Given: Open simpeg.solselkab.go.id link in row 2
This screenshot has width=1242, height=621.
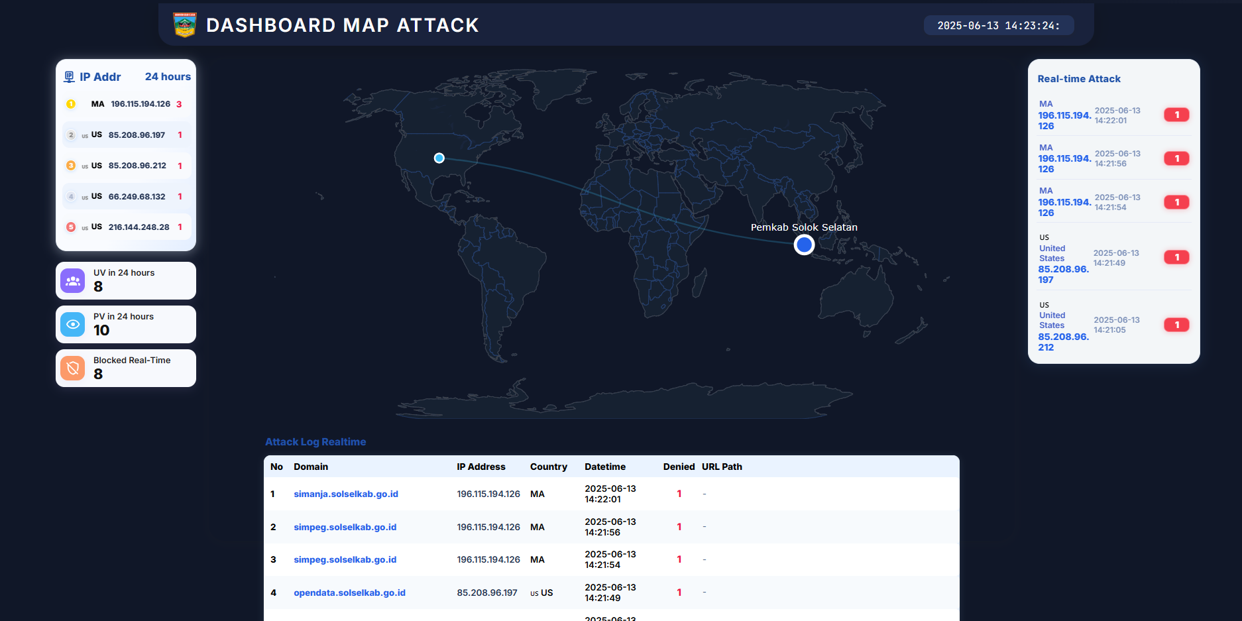Looking at the screenshot, I should tap(345, 527).
